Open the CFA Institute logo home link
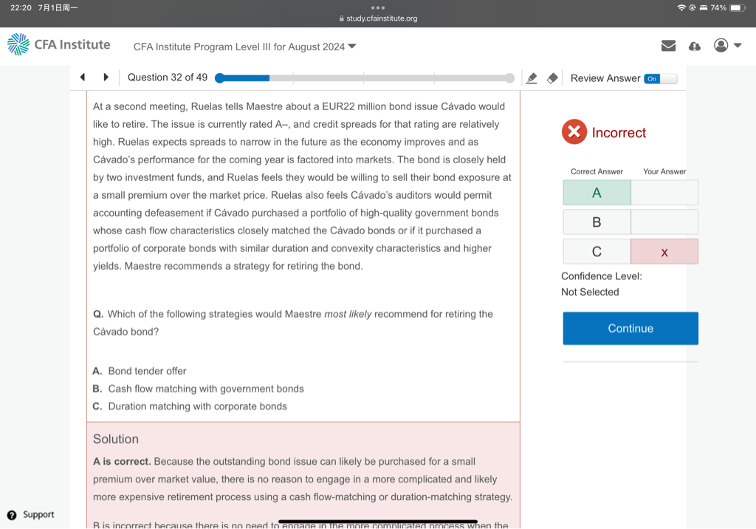The height and width of the screenshot is (529, 756). coord(59,44)
